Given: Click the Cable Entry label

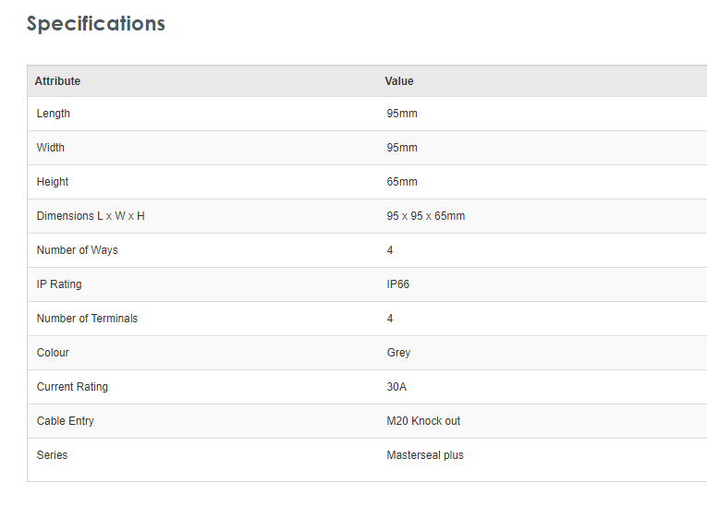Looking at the screenshot, I should tap(66, 421).
